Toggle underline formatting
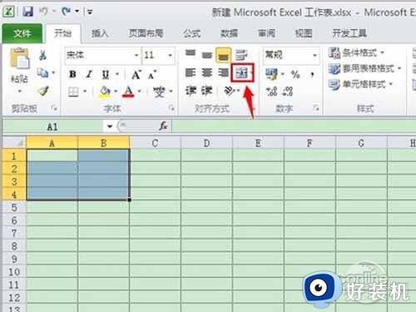The image size is (416, 312). point(106,74)
